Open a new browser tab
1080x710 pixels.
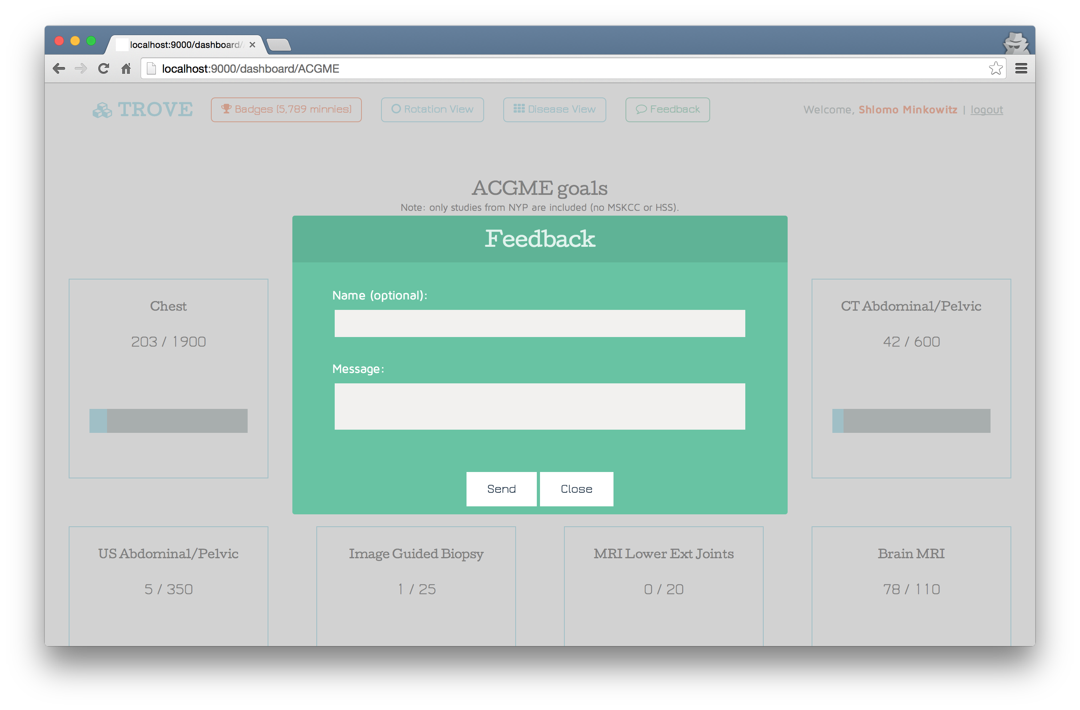point(279,45)
